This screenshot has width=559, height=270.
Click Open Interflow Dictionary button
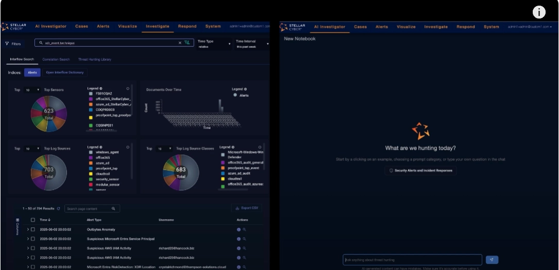coord(65,73)
